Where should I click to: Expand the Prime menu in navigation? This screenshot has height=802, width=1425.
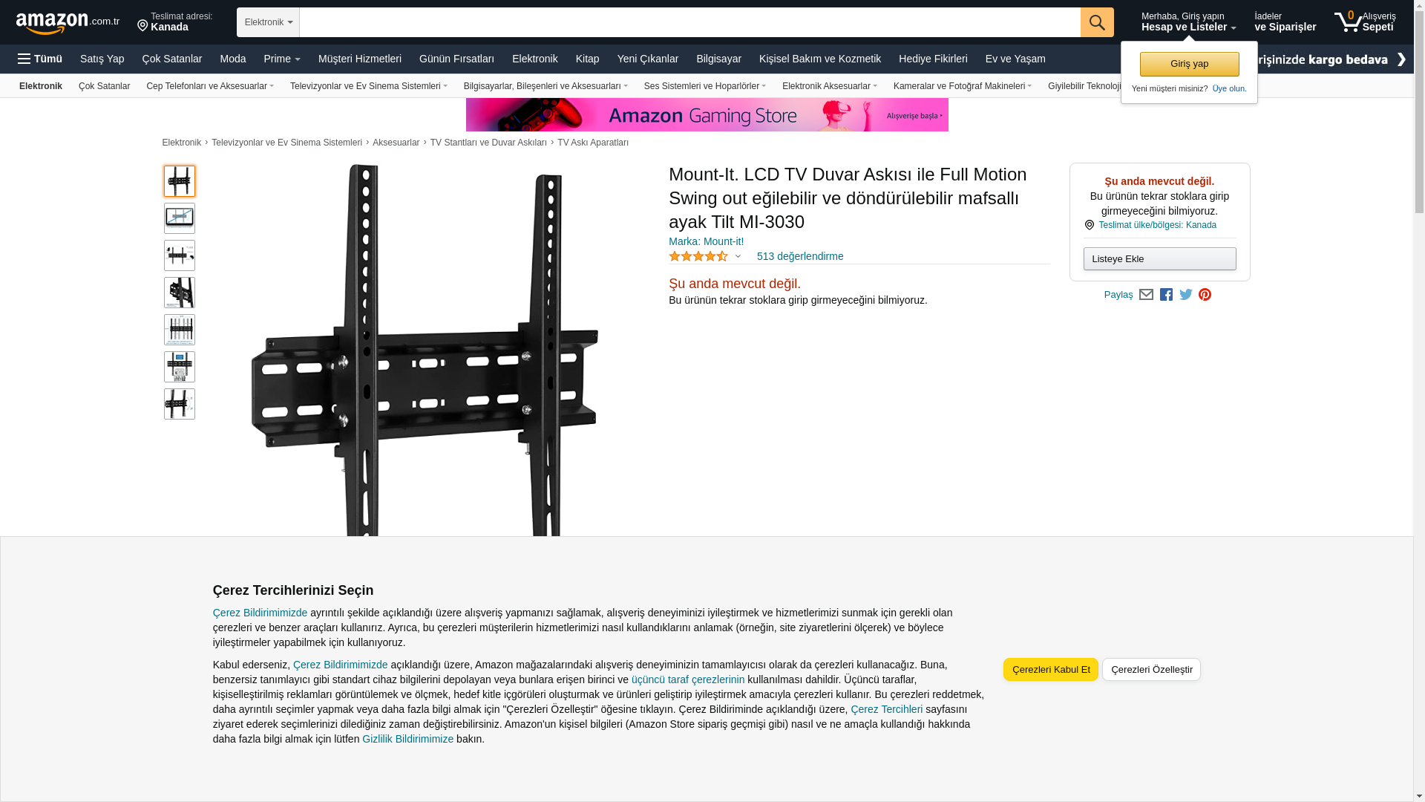[282, 59]
